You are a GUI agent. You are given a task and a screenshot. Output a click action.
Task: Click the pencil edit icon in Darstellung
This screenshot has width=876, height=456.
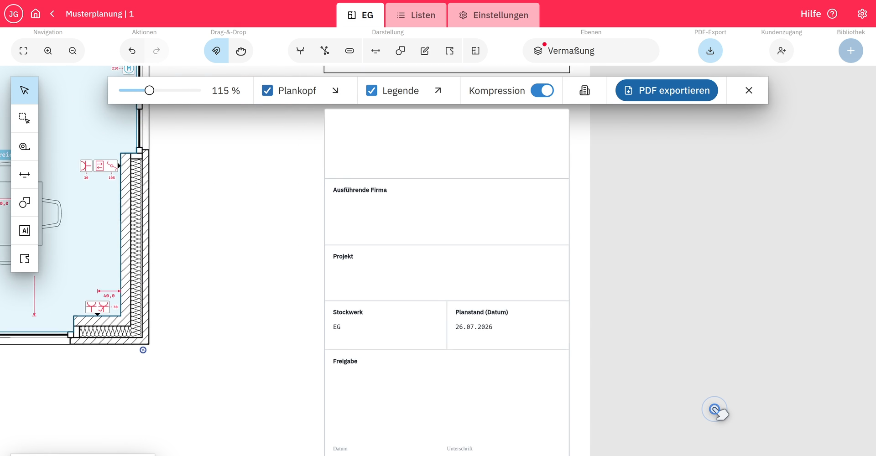pyautogui.click(x=425, y=51)
